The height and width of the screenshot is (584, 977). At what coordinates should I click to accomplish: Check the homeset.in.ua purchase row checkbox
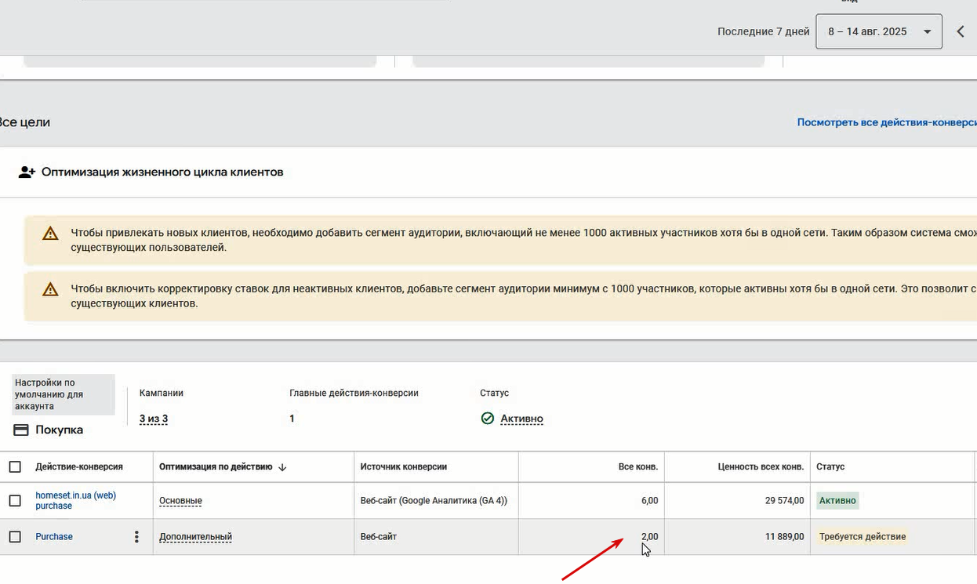[15, 501]
